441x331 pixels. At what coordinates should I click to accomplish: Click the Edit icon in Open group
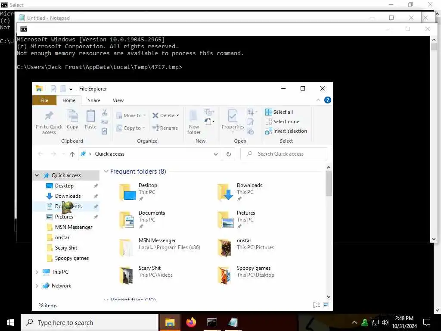[x=250, y=122]
